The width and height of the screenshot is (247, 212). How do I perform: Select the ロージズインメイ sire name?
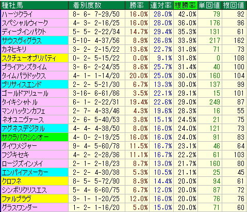[x=22, y=163]
